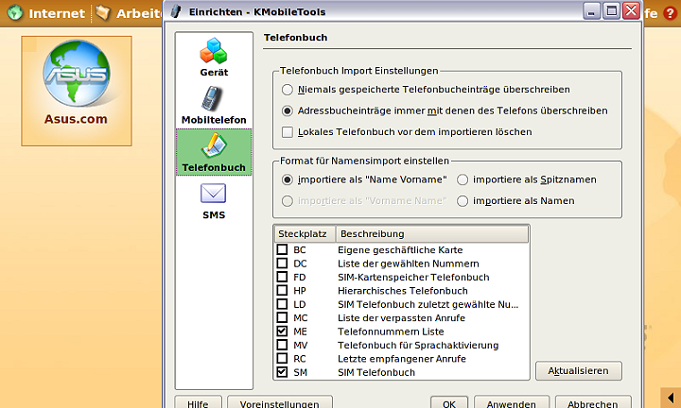Open the Gerät settings page

tap(214, 58)
